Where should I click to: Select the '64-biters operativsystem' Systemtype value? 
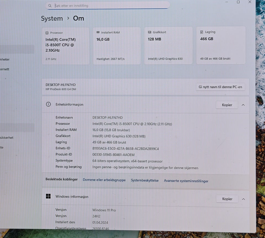click(x=128, y=161)
